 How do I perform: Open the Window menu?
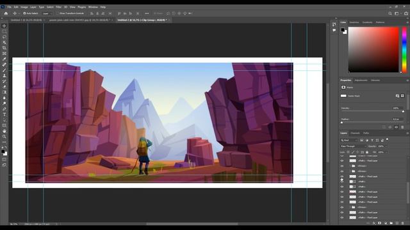pos(93,7)
